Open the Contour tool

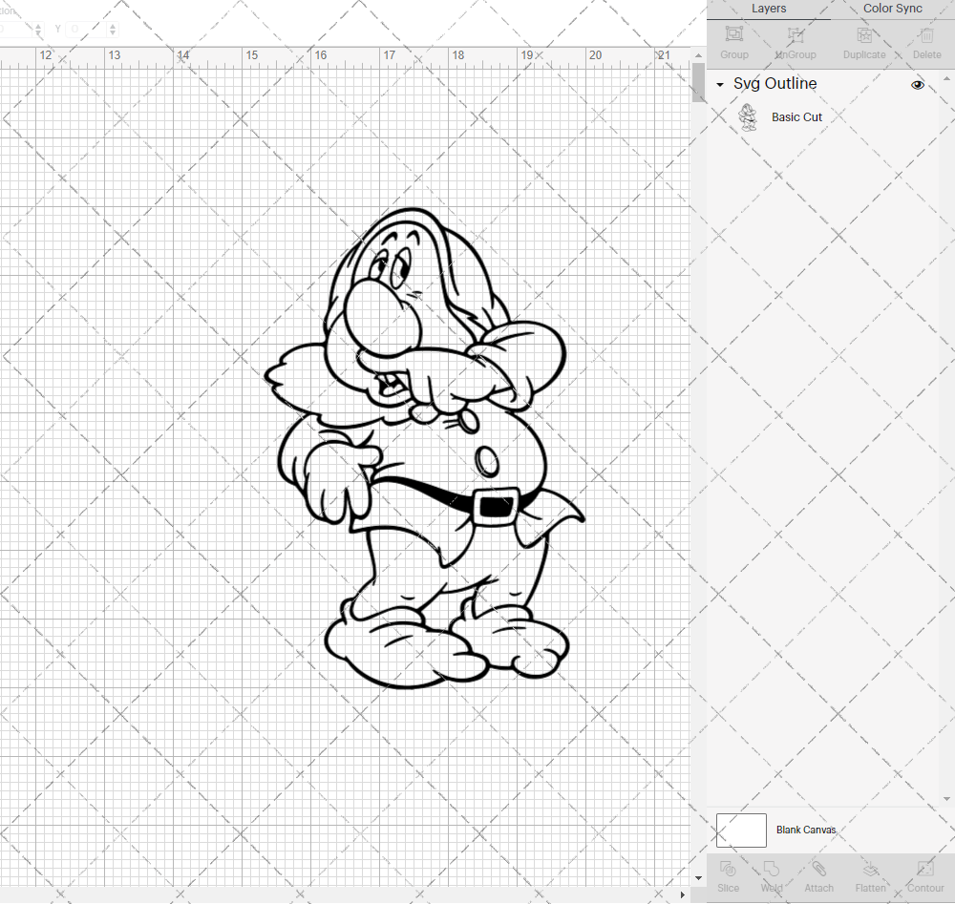(x=925, y=869)
